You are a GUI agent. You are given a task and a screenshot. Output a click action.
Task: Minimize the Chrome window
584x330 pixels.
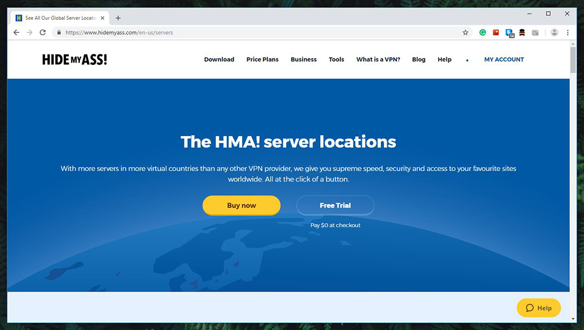pos(529,14)
